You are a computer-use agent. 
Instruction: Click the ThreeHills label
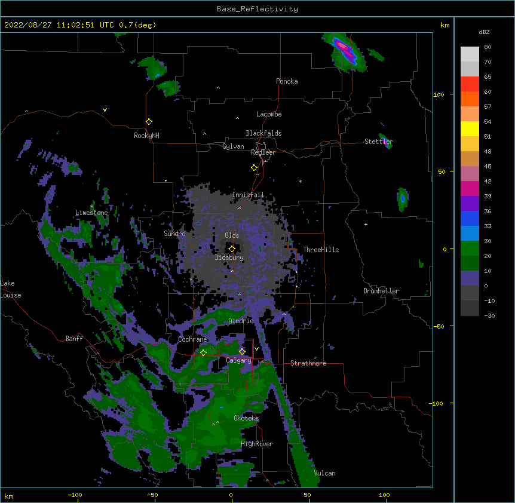(321, 250)
